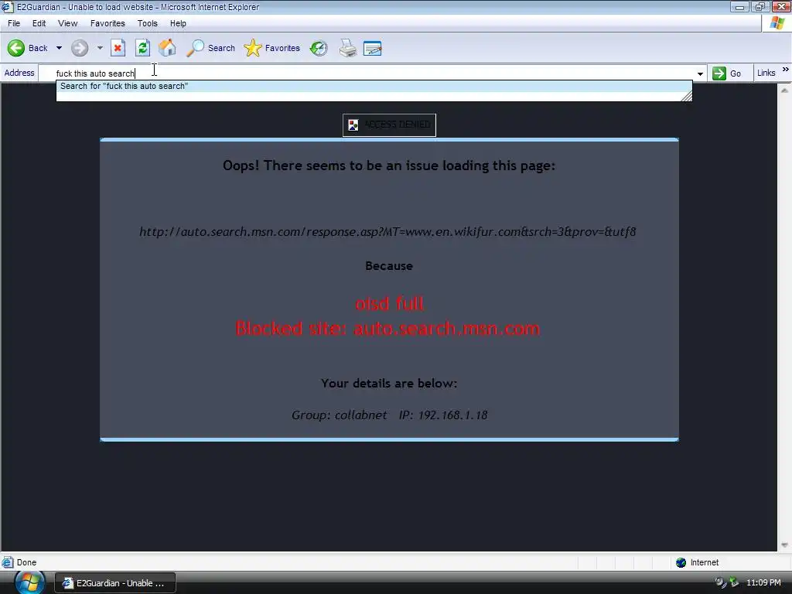The width and height of the screenshot is (792, 594).
Task: Expand the Links toolbar chevron
Action: (786, 70)
